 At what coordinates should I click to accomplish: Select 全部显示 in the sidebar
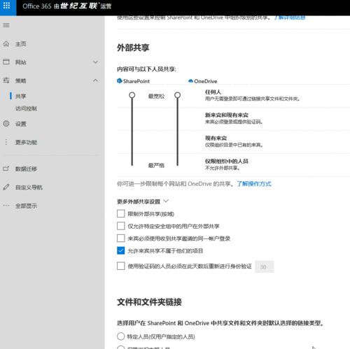click(26, 206)
